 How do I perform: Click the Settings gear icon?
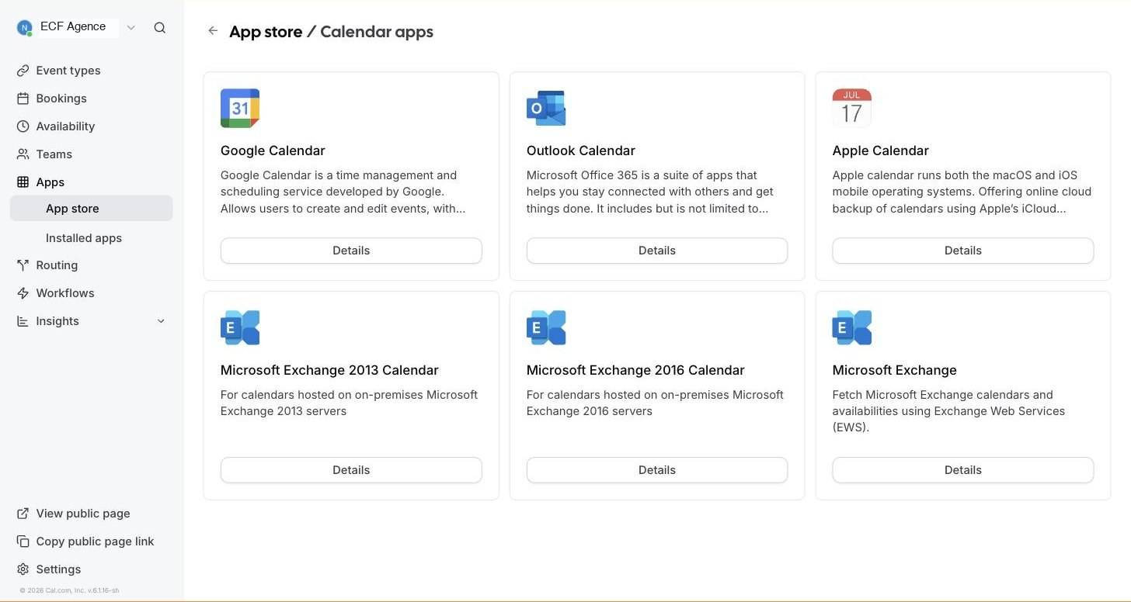point(23,569)
